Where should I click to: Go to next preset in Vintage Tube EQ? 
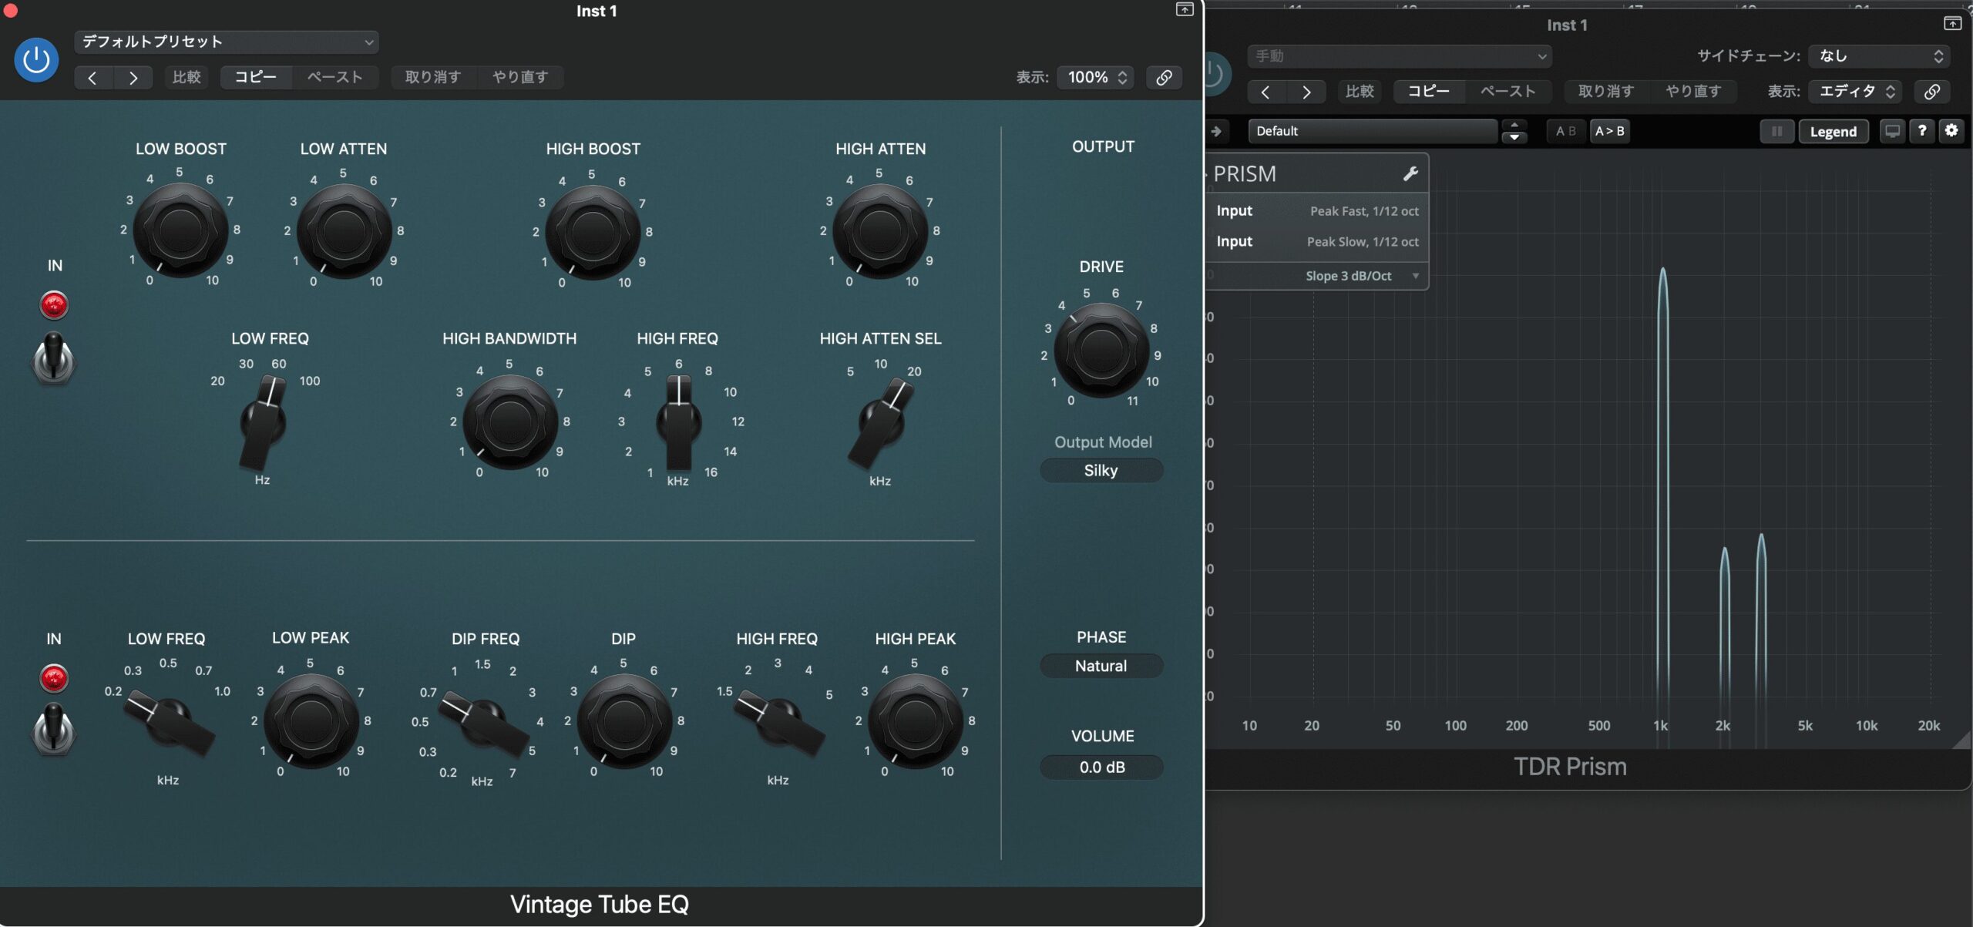click(x=133, y=77)
